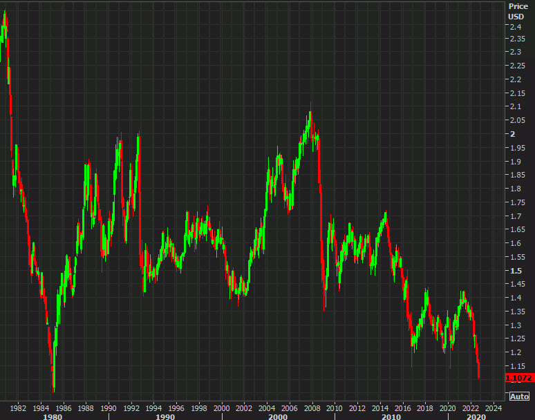Screen dimensions: 535x420
Task: Click the 2022 year label on time axis
Action: tap(471, 408)
